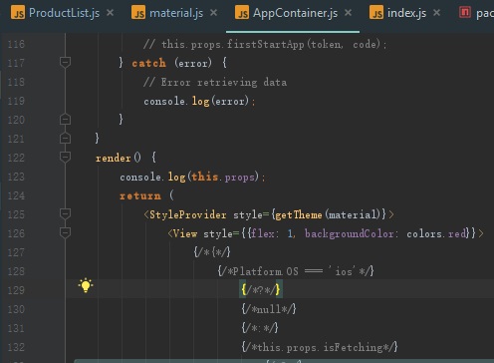The image size is (494, 363).
Task: Click the StyleProvider tag name
Action: (188, 214)
